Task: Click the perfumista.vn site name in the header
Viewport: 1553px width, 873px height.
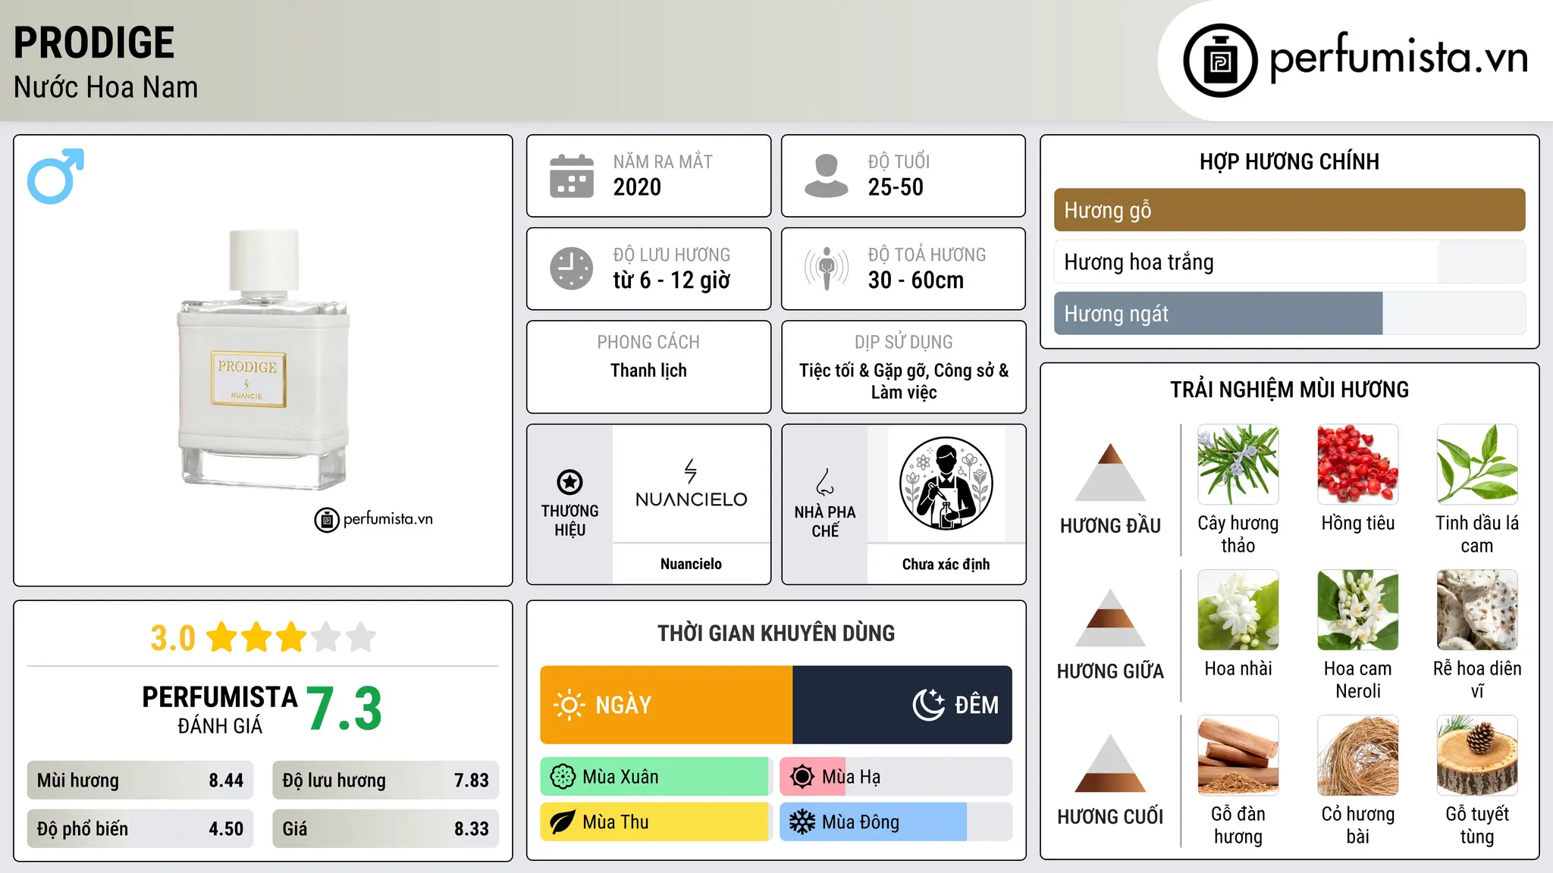Action: pyautogui.click(x=1398, y=58)
